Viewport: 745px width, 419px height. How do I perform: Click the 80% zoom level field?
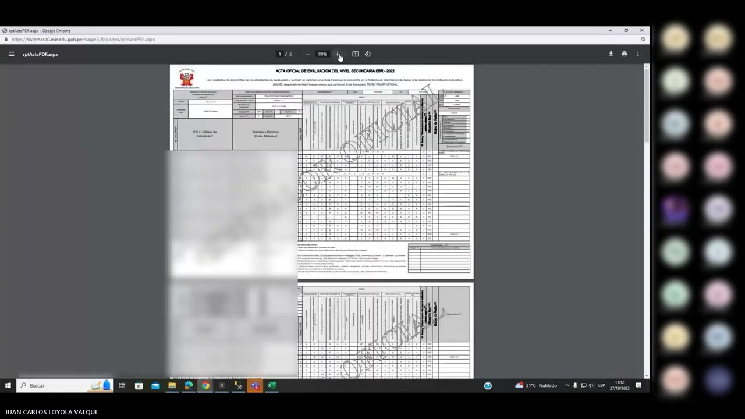pyautogui.click(x=322, y=54)
